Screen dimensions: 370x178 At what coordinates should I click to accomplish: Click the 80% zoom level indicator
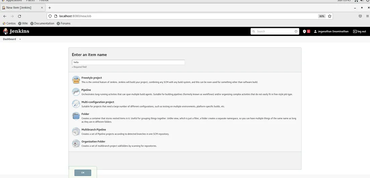tap(322, 16)
